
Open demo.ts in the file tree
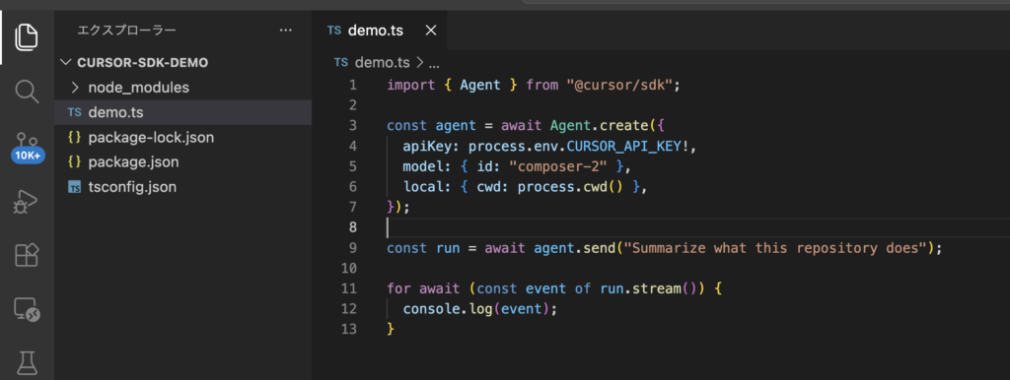(x=182, y=112)
